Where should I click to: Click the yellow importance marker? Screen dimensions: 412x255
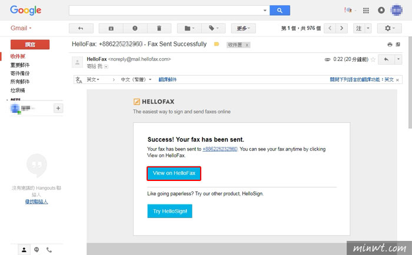point(217,44)
